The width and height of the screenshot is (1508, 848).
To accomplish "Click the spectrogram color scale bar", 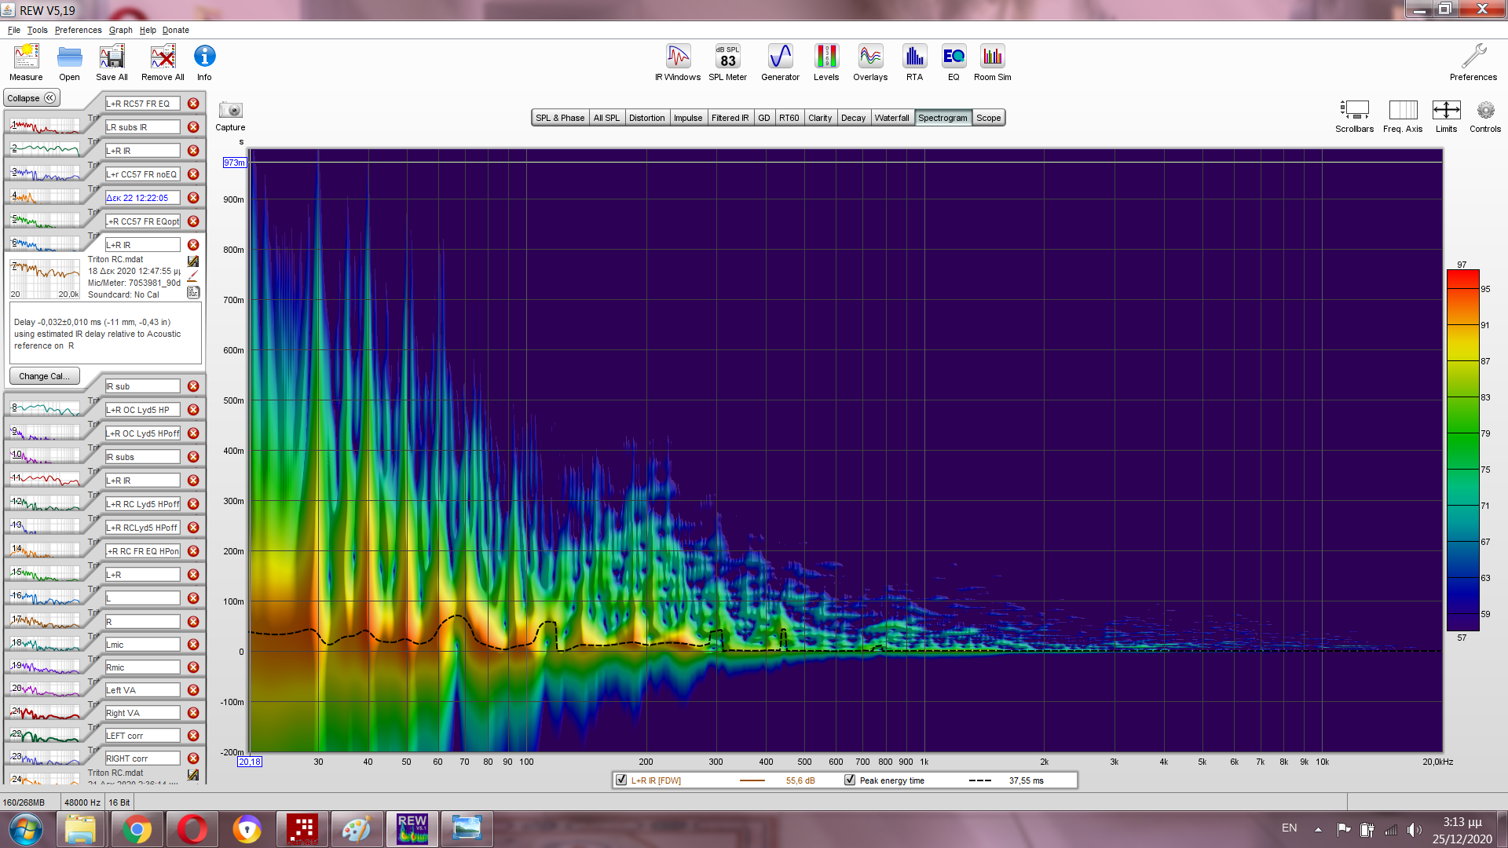I will point(1462,450).
